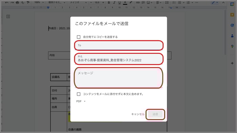Increase font size with plus button
237x133 pixels.
point(103,2)
